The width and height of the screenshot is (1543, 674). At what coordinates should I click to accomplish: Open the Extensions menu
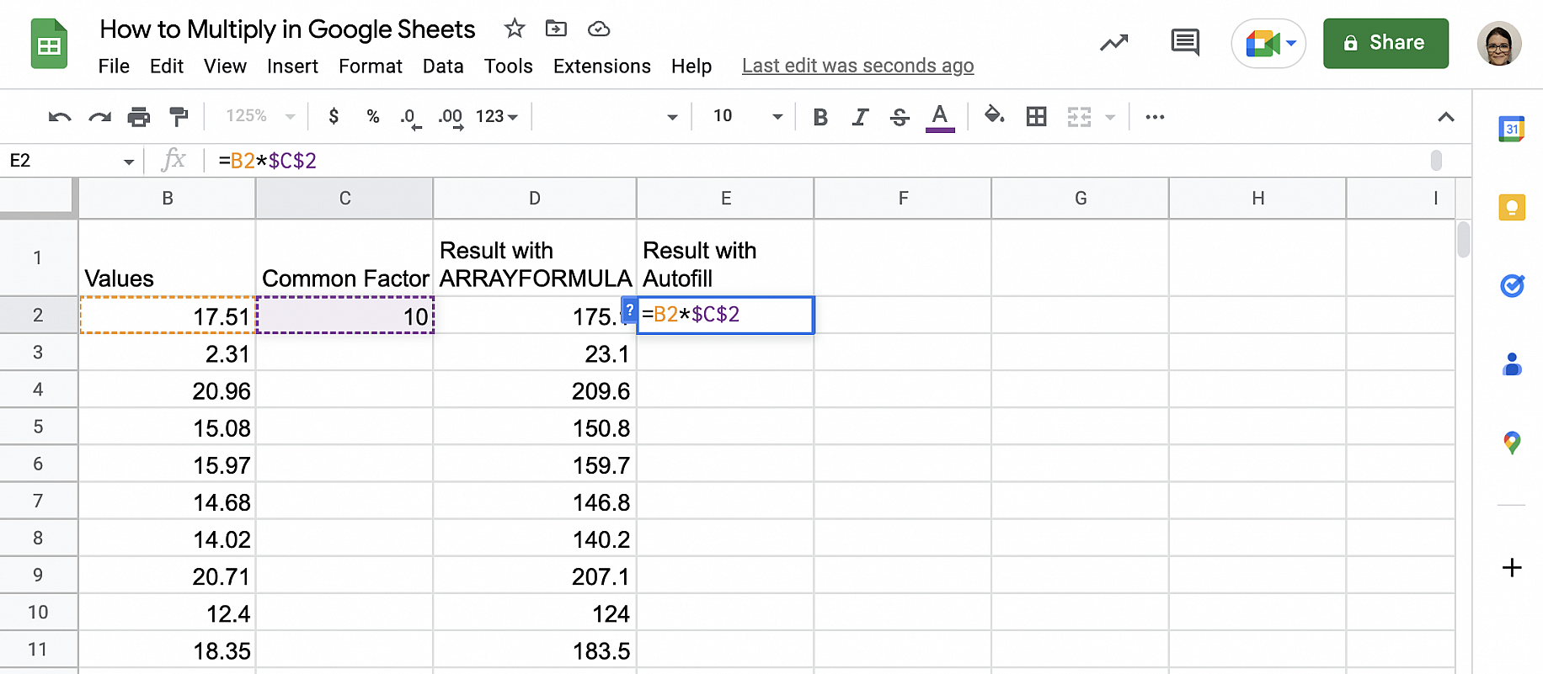point(601,66)
